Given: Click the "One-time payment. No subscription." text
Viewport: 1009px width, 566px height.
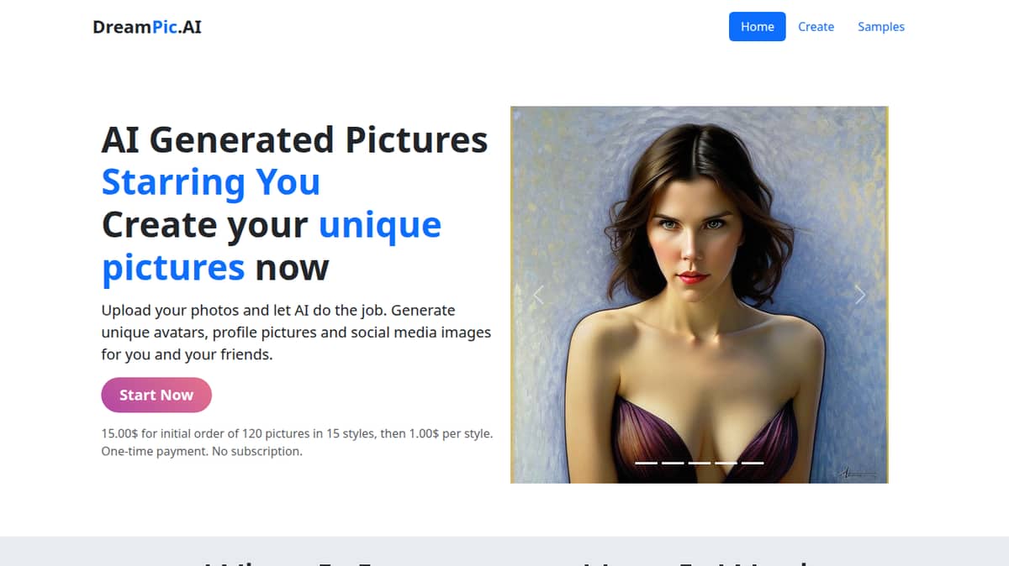Looking at the screenshot, I should coord(202,451).
